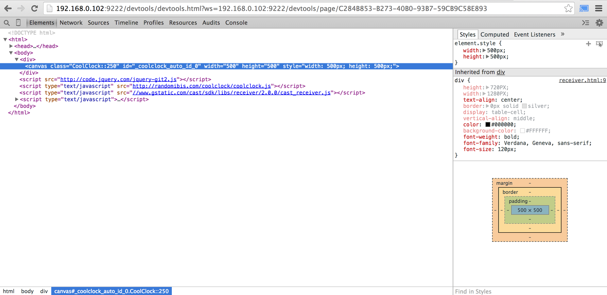This screenshot has height=295, width=607.
Task: Select the canvas element row
Action: (226, 66)
